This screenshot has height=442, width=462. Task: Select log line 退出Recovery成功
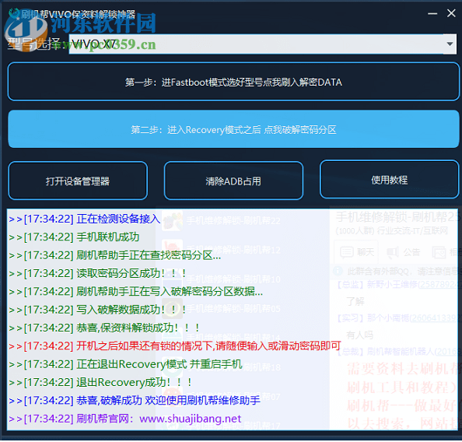pos(100,382)
